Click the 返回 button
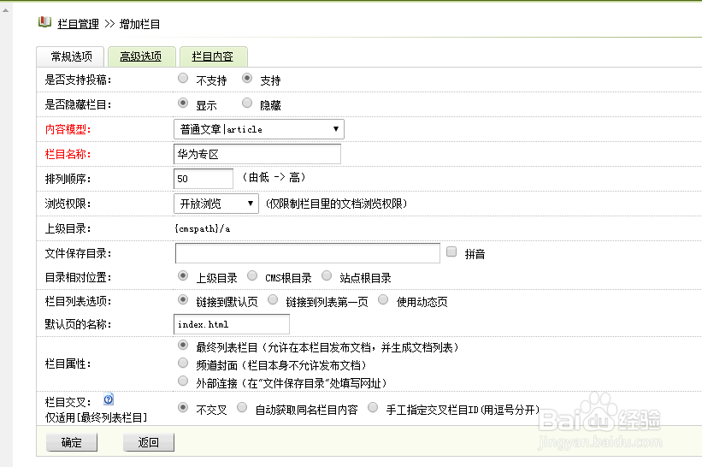702x467 pixels. coord(149,442)
